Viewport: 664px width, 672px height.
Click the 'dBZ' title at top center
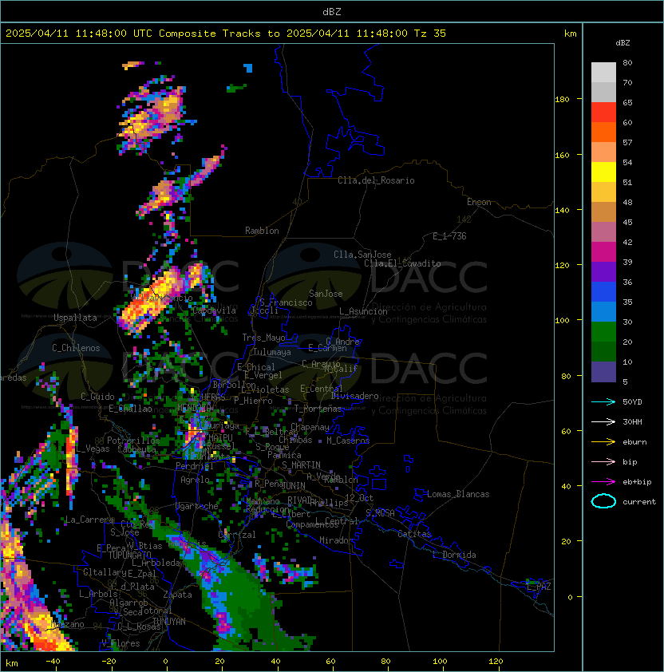332,12
